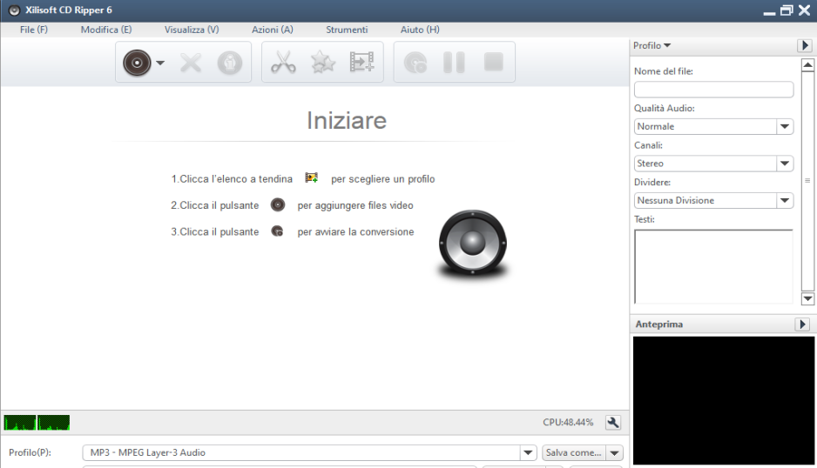The height and width of the screenshot is (468, 817).
Task: Close the CD Ripper window
Action: click(x=805, y=10)
